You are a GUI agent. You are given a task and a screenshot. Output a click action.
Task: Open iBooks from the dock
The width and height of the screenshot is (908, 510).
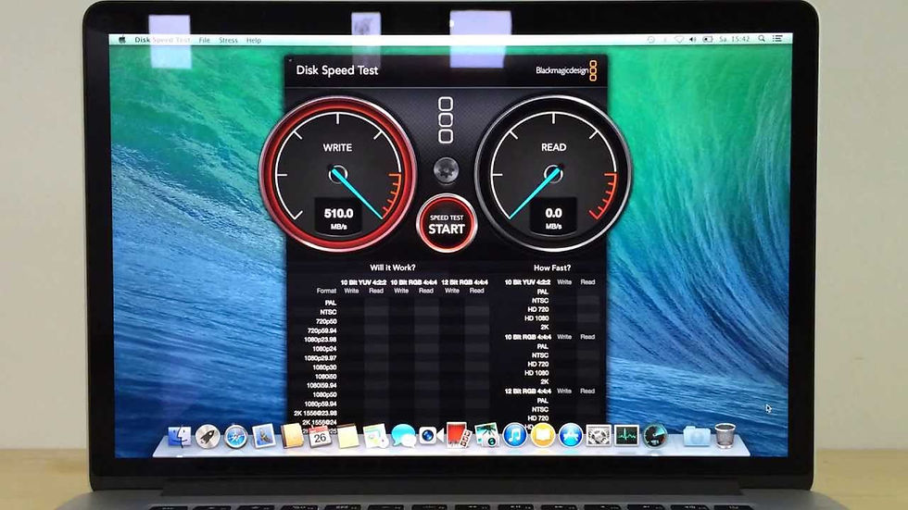point(543,435)
